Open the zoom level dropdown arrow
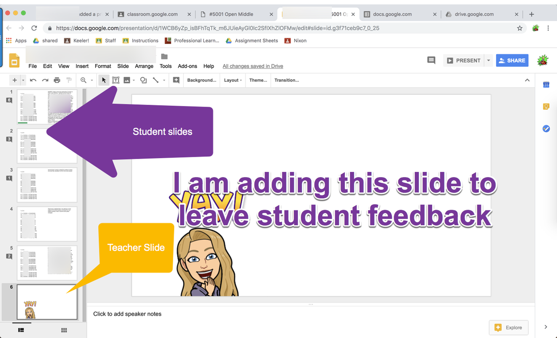Image resolution: width=557 pixels, height=338 pixels. tap(91, 80)
